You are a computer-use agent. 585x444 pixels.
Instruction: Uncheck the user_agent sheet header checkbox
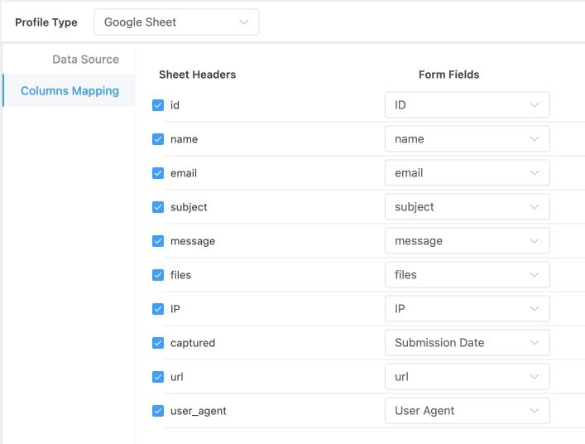tap(158, 411)
